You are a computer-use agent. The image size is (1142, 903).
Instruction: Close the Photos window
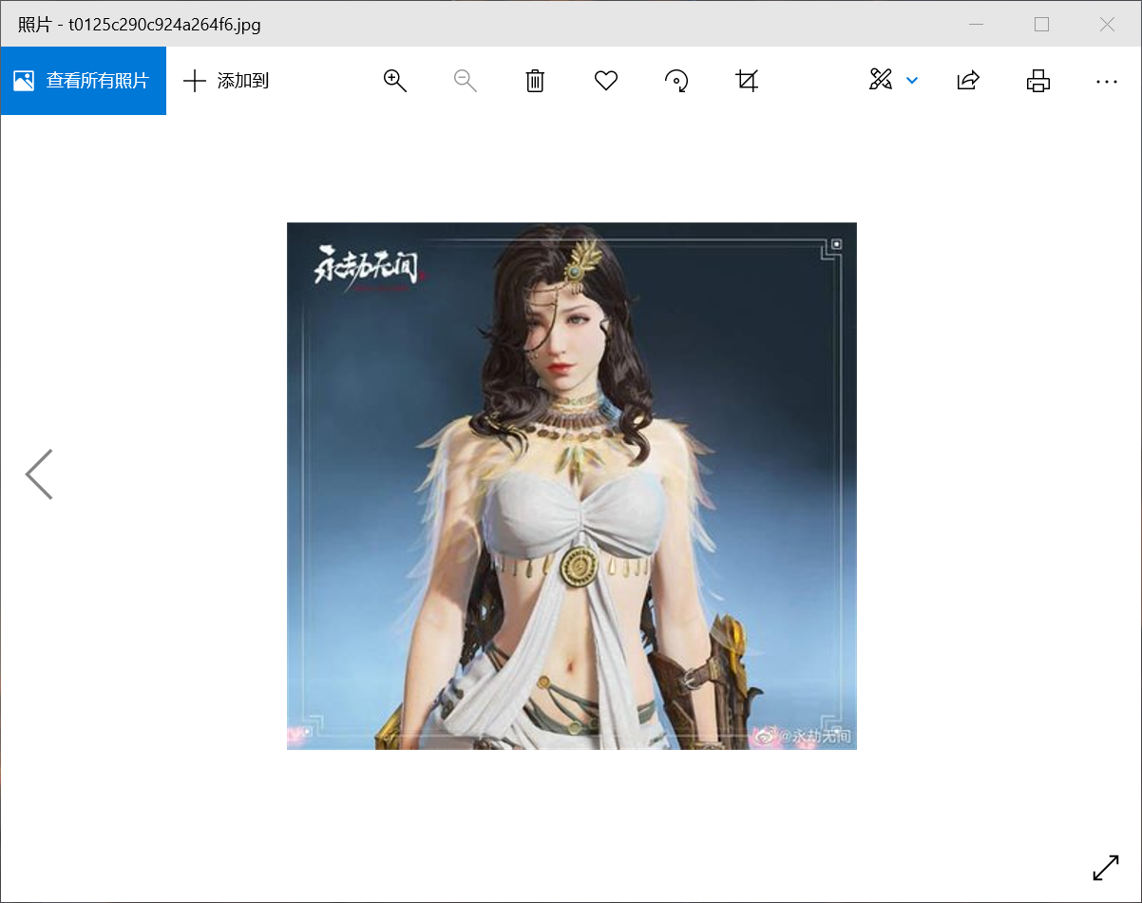tap(1107, 25)
